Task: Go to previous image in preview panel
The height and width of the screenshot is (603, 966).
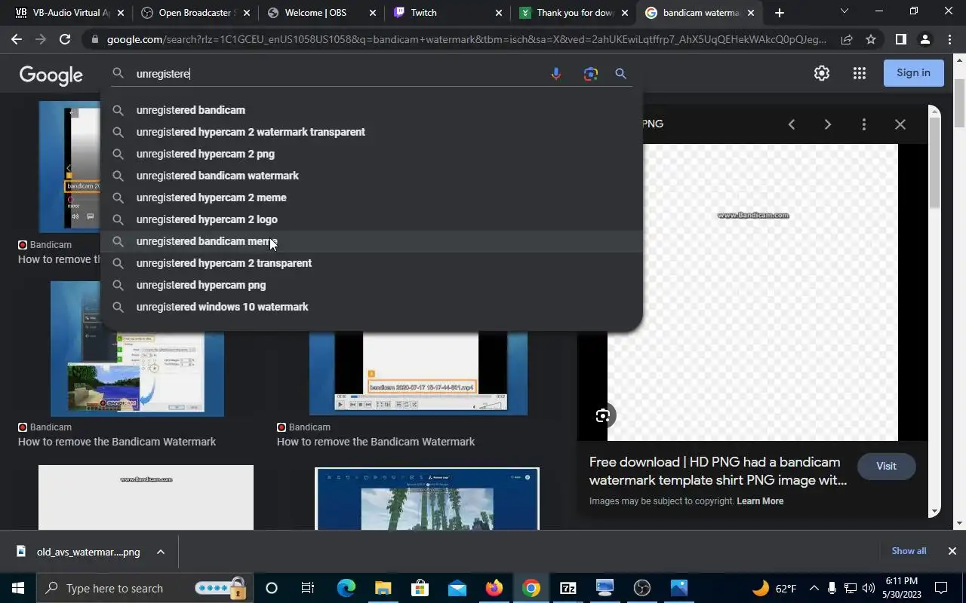Action: (x=792, y=124)
